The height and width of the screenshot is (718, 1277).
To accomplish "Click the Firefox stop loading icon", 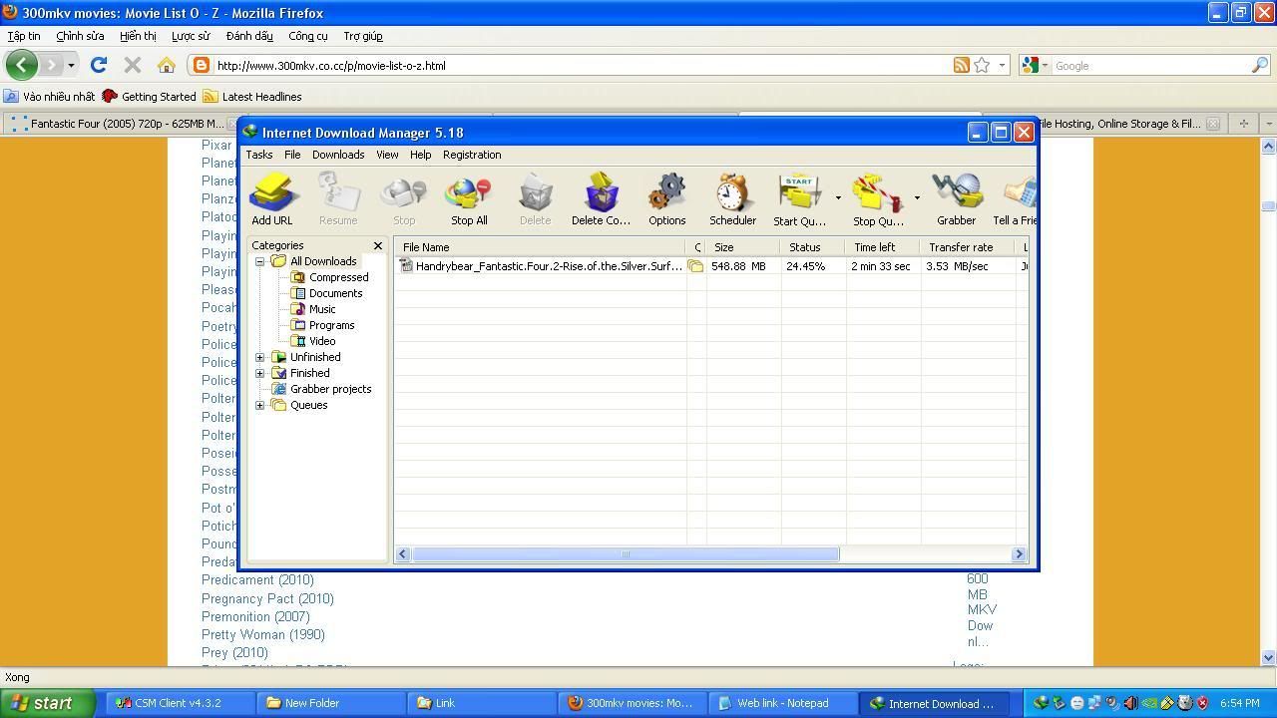I will [132, 65].
